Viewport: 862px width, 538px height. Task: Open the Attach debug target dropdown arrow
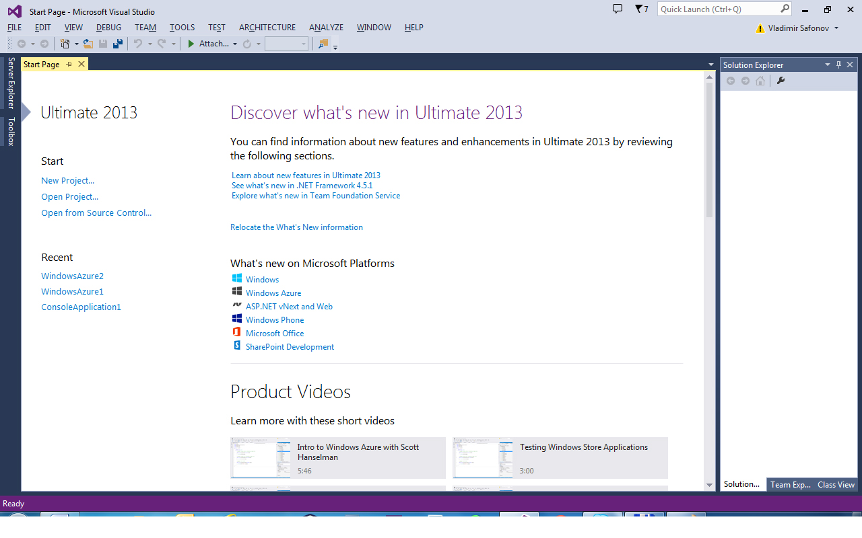pos(235,44)
